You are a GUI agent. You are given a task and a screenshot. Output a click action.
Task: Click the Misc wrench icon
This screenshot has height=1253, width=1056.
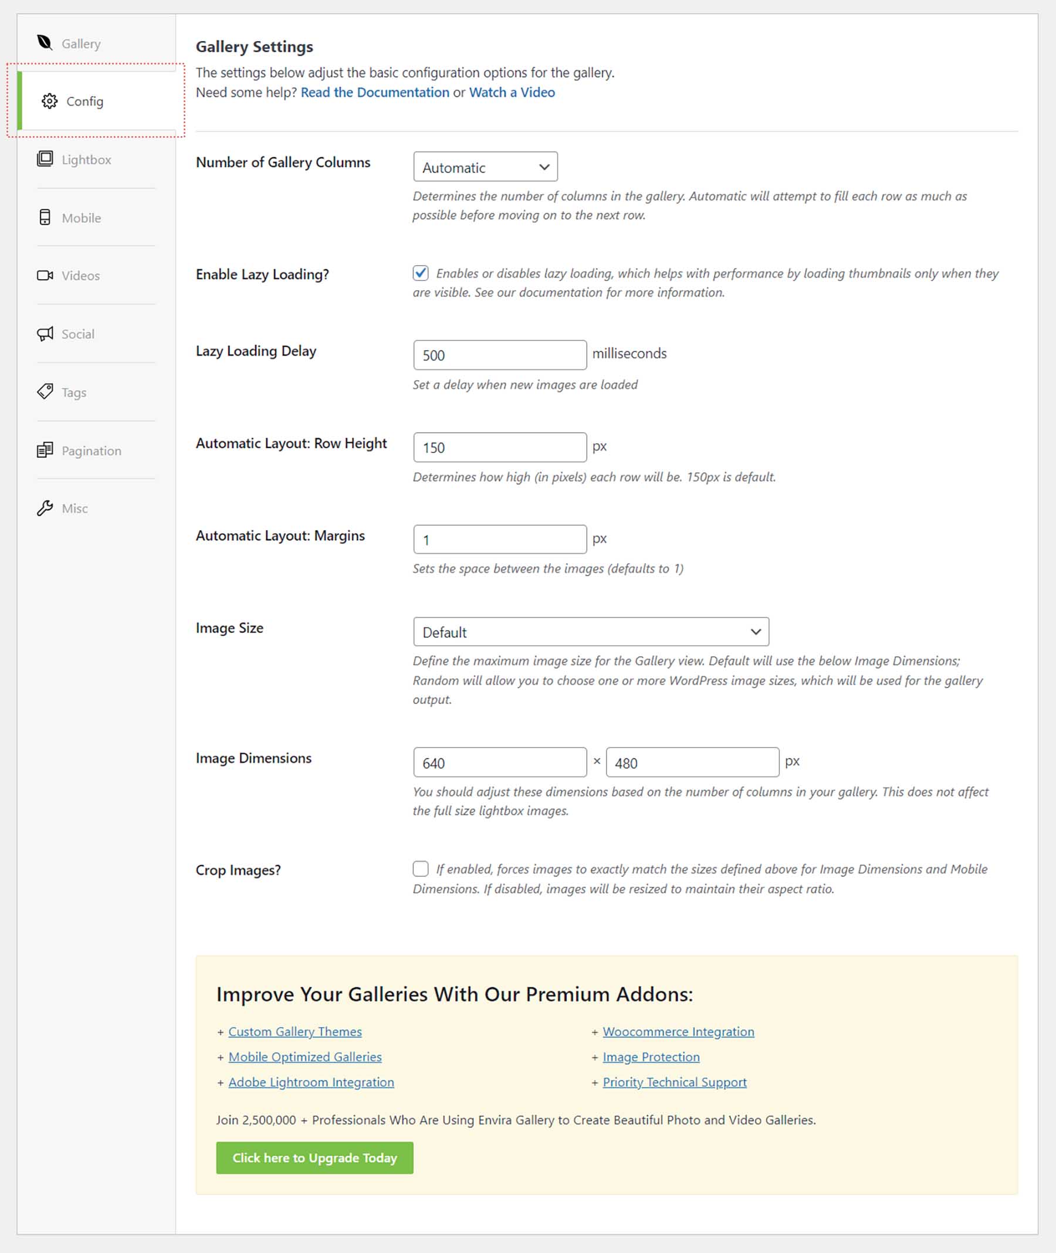pos(46,507)
